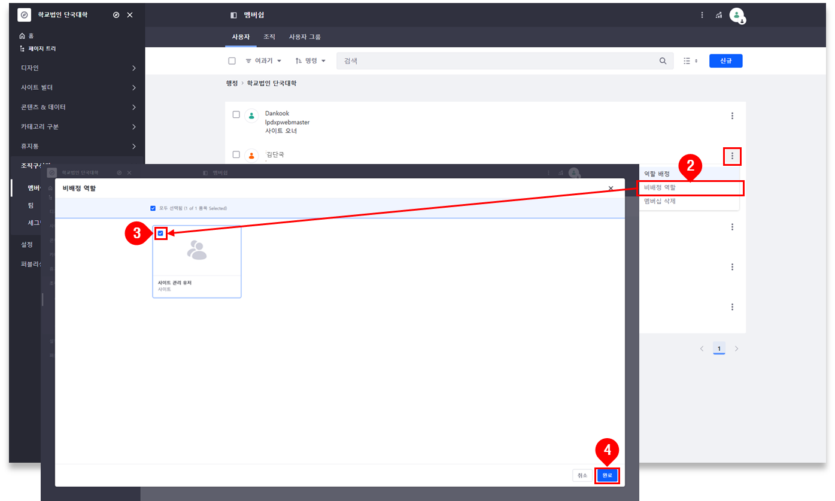
Task: Open the 여과기 filter dropdown
Action: pos(263,61)
